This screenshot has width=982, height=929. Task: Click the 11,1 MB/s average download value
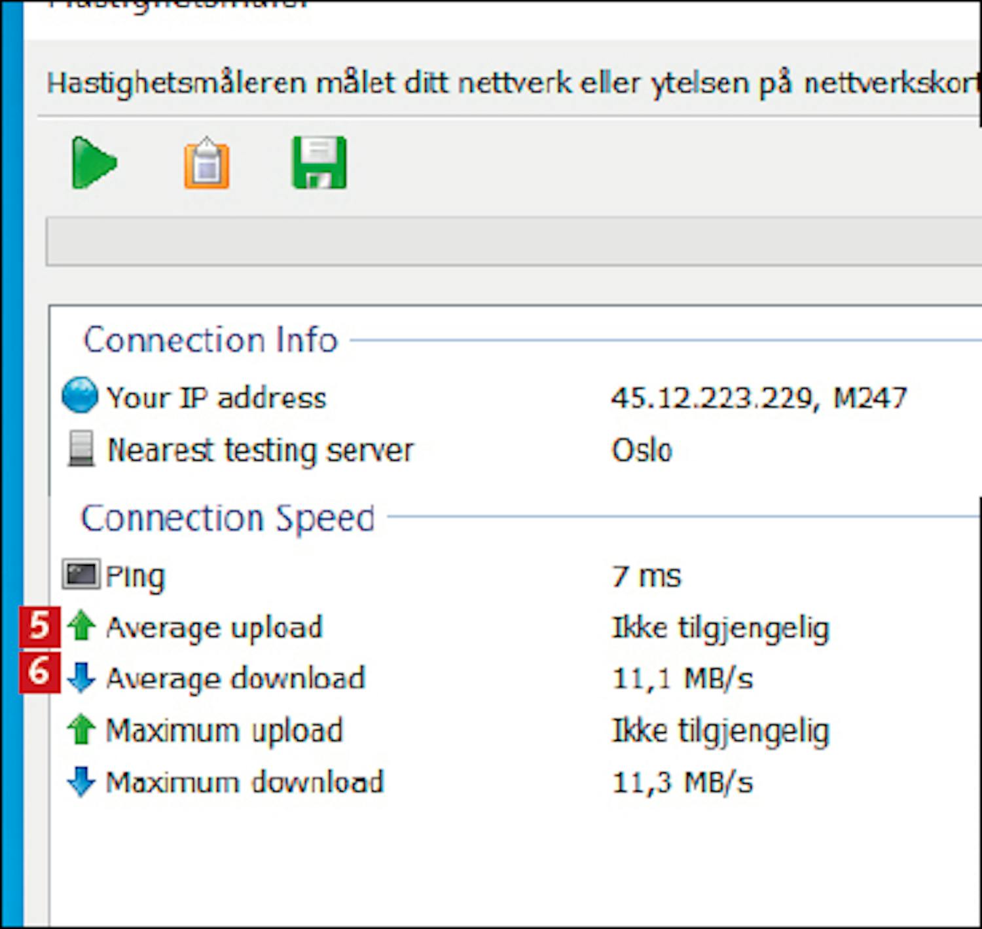coord(682,679)
